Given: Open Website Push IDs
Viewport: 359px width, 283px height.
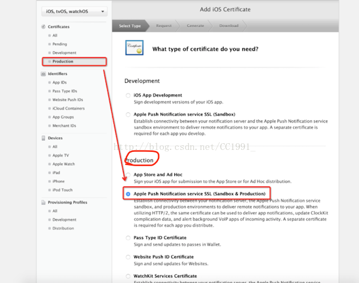Looking at the screenshot, I should (67, 100).
